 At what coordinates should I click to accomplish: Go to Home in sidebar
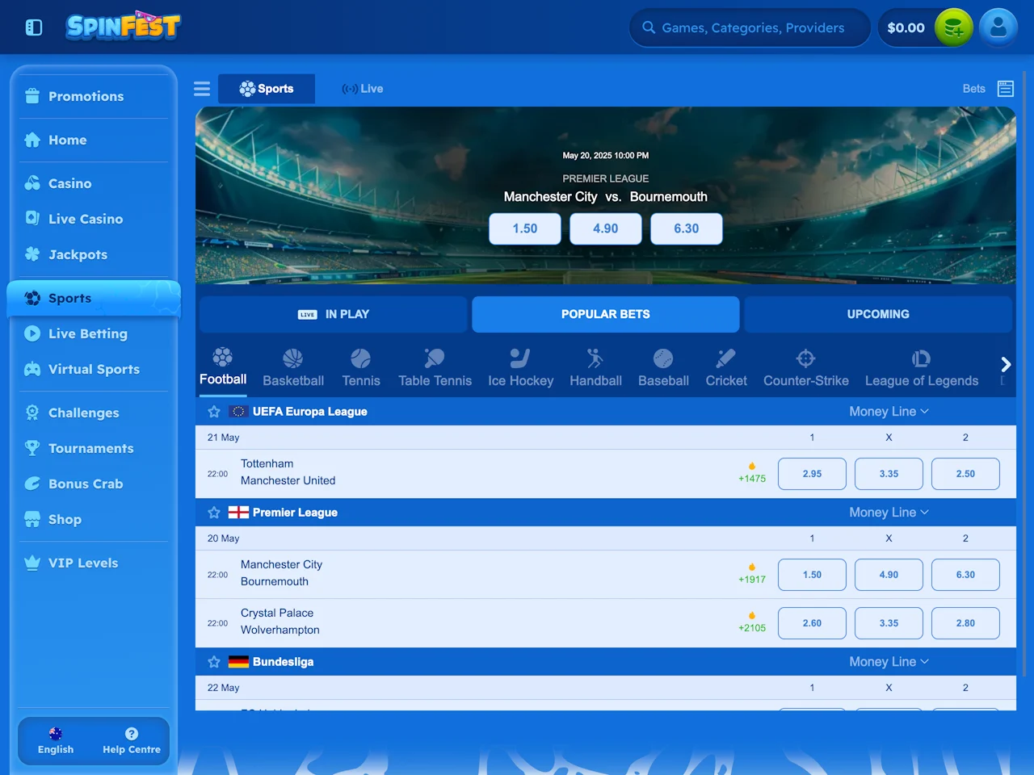tap(94, 140)
